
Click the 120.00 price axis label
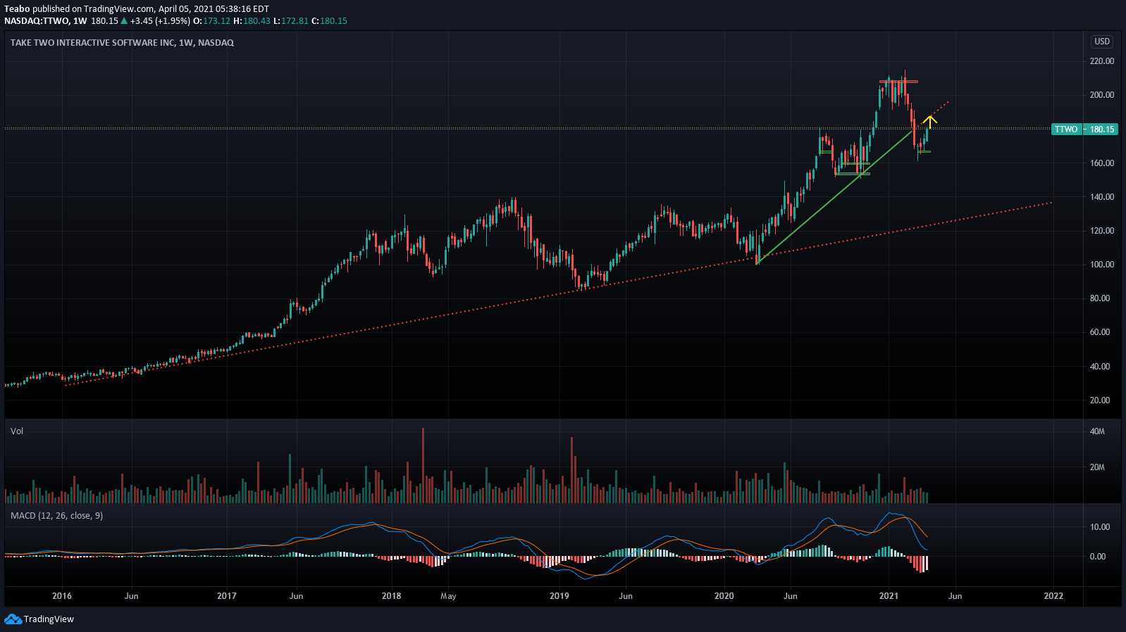(x=1102, y=231)
